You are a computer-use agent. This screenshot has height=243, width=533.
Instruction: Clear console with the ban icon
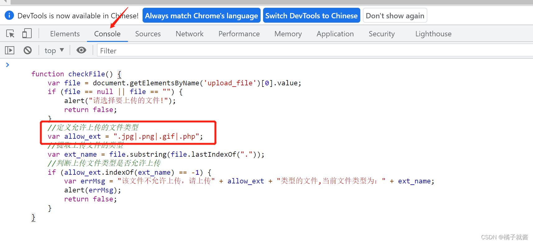pos(28,50)
